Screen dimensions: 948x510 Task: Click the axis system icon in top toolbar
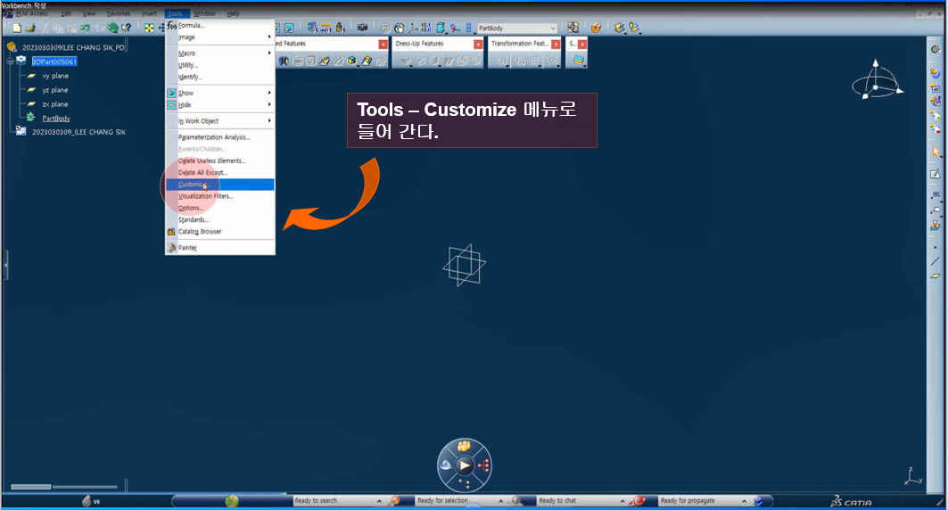pos(414,28)
